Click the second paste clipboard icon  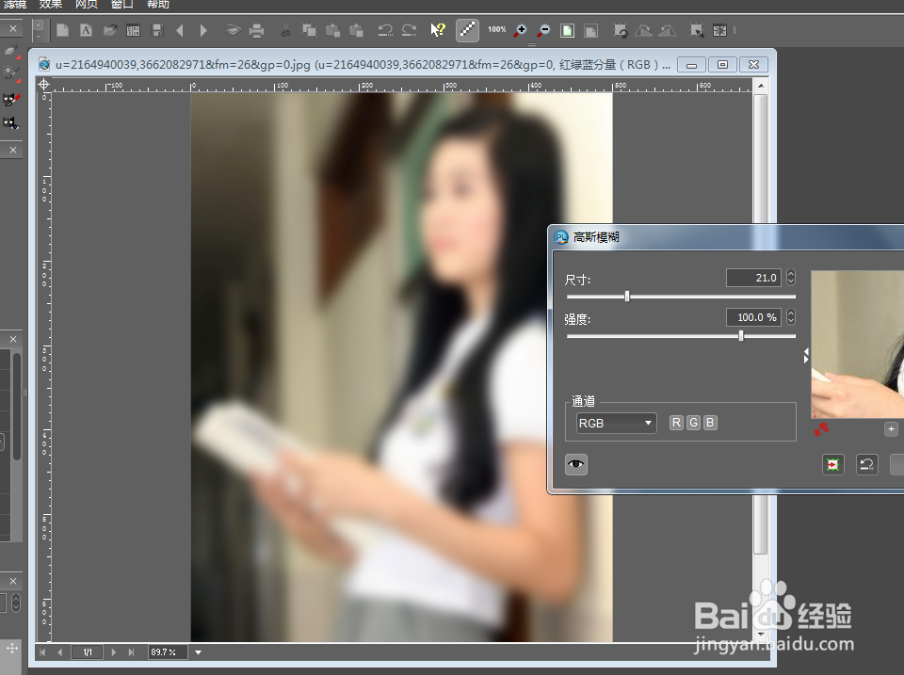point(357,30)
